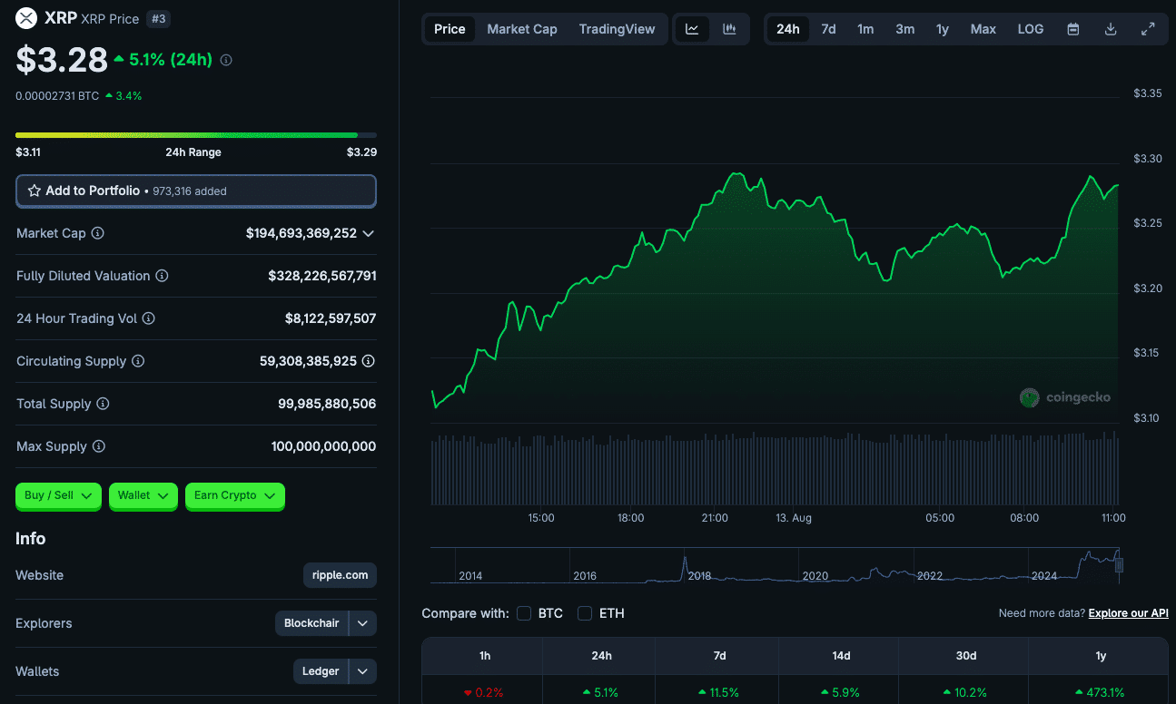The width and height of the screenshot is (1176, 704).
Task: Click the $3.28 current price
Action: pos(62,60)
